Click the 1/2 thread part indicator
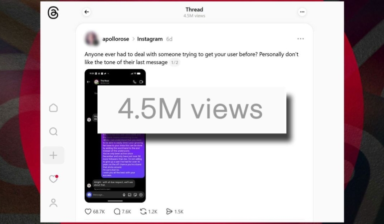Image resolution: width=384 pixels, height=224 pixels. click(175, 62)
